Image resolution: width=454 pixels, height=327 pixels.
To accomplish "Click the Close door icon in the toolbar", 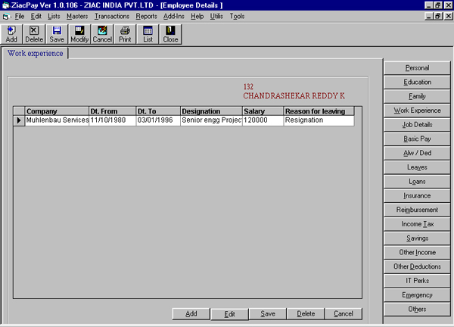I will point(170,34).
